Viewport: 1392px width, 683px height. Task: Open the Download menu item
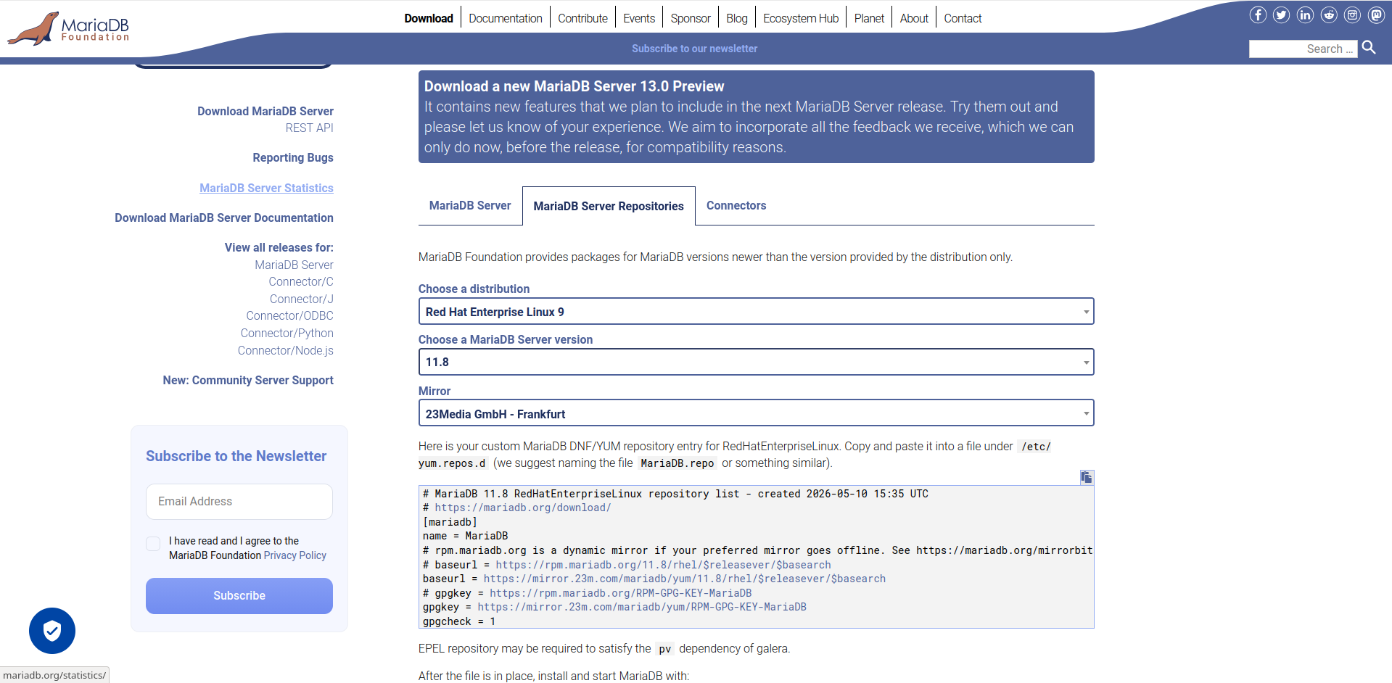tap(429, 18)
